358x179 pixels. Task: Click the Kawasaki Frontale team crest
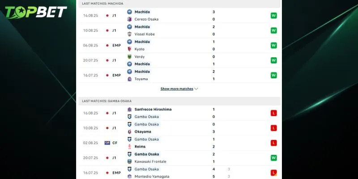(130, 162)
